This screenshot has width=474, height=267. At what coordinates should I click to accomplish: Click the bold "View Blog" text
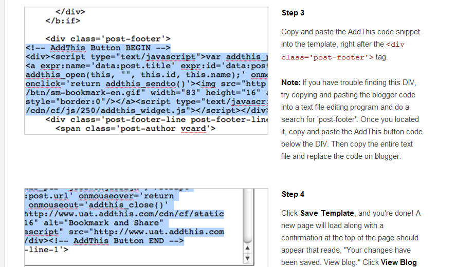coord(399,262)
